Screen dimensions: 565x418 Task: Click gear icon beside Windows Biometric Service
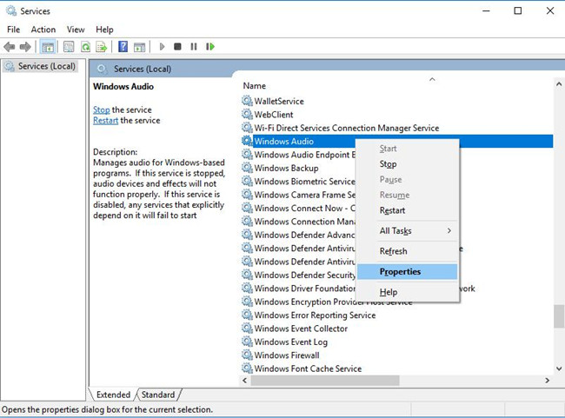coord(247,181)
